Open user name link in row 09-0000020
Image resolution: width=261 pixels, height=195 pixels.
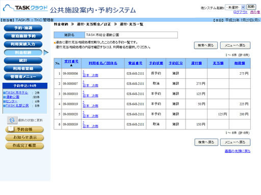point(90,116)
